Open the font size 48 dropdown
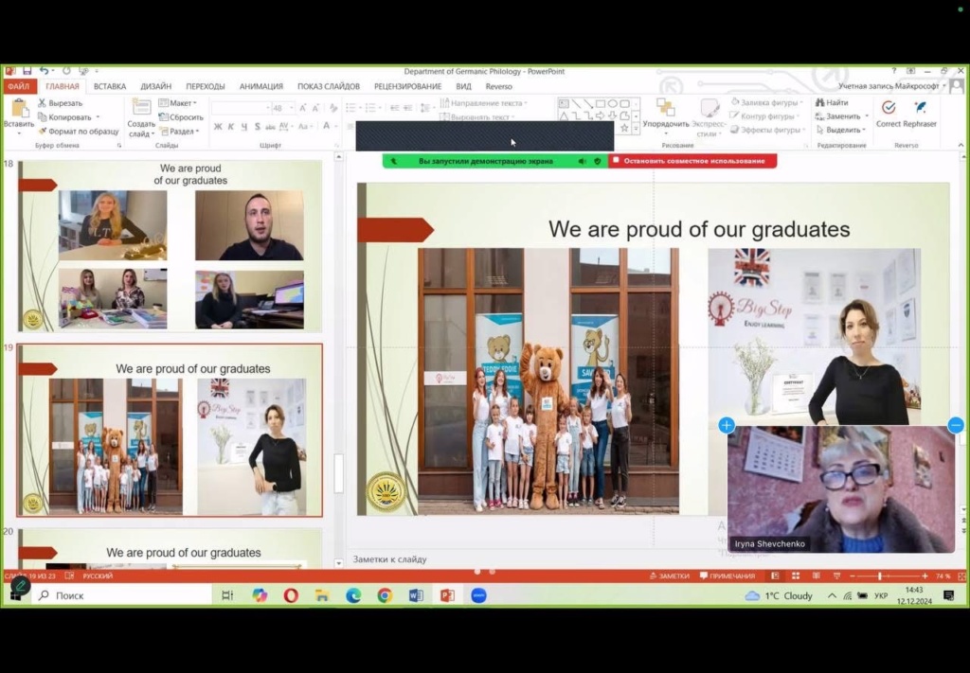This screenshot has width=970, height=673. click(x=292, y=108)
